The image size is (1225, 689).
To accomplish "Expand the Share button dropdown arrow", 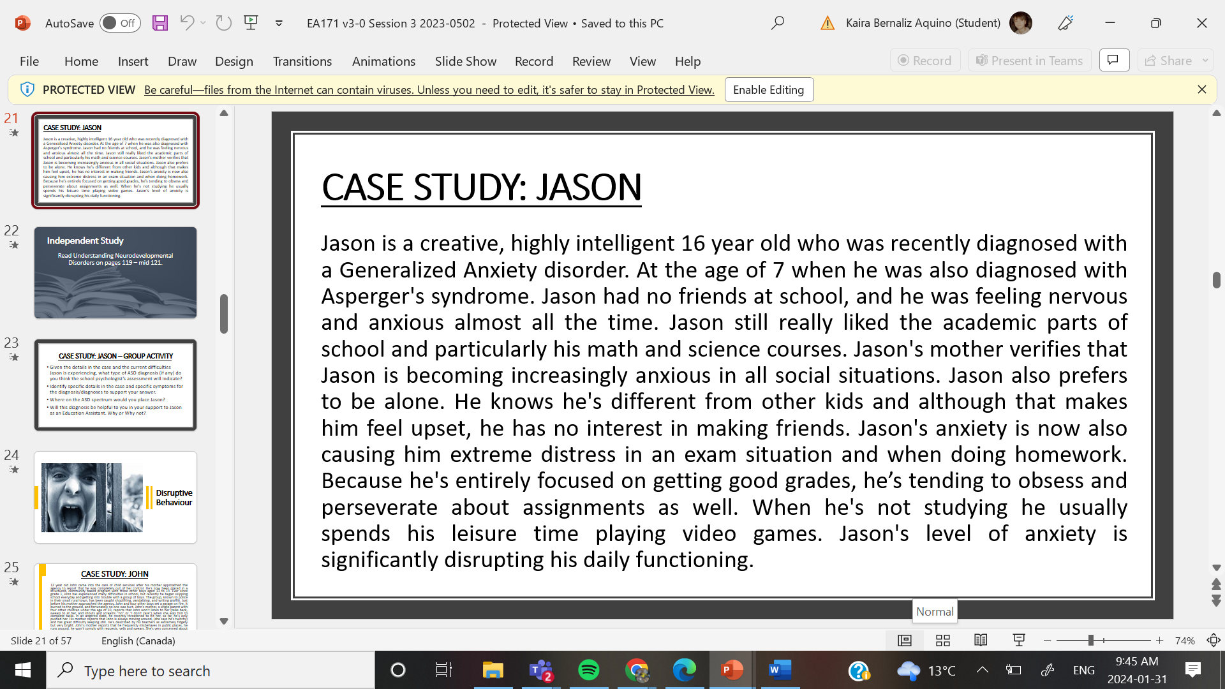I will [1205, 61].
